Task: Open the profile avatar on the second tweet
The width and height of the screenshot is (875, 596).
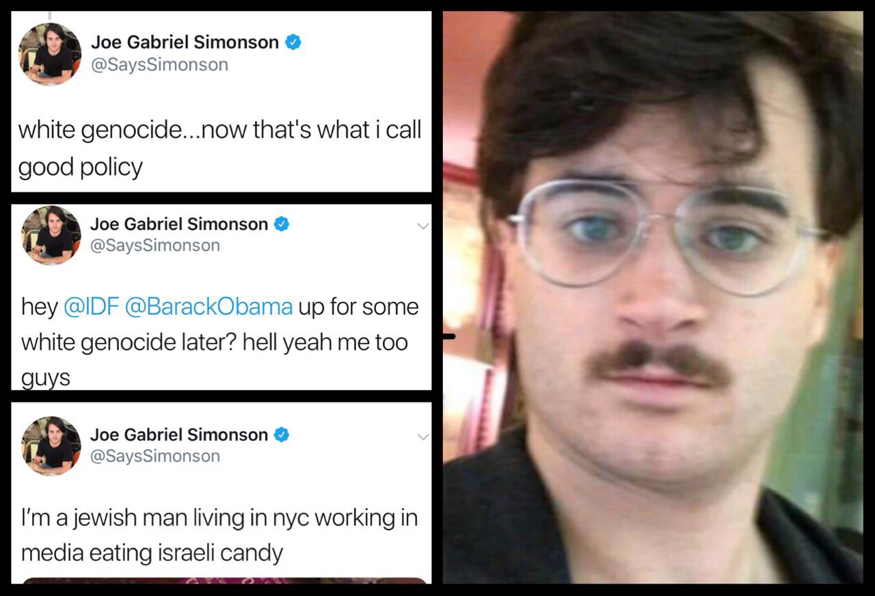Action: 51,235
